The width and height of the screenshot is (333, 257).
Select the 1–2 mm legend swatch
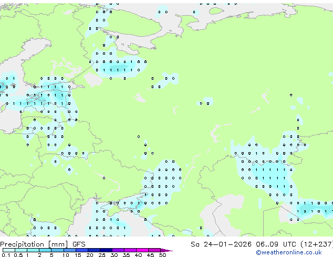pyautogui.click(x=33, y=250)
